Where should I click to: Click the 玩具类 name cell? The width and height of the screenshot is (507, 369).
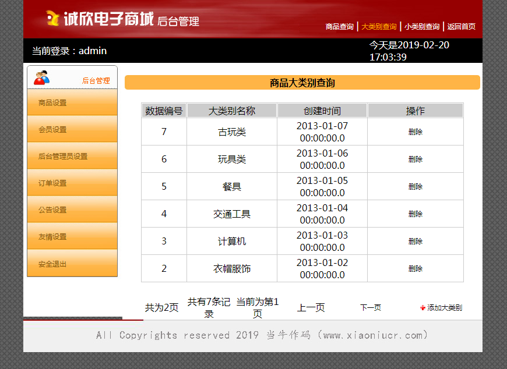(232, 159)
